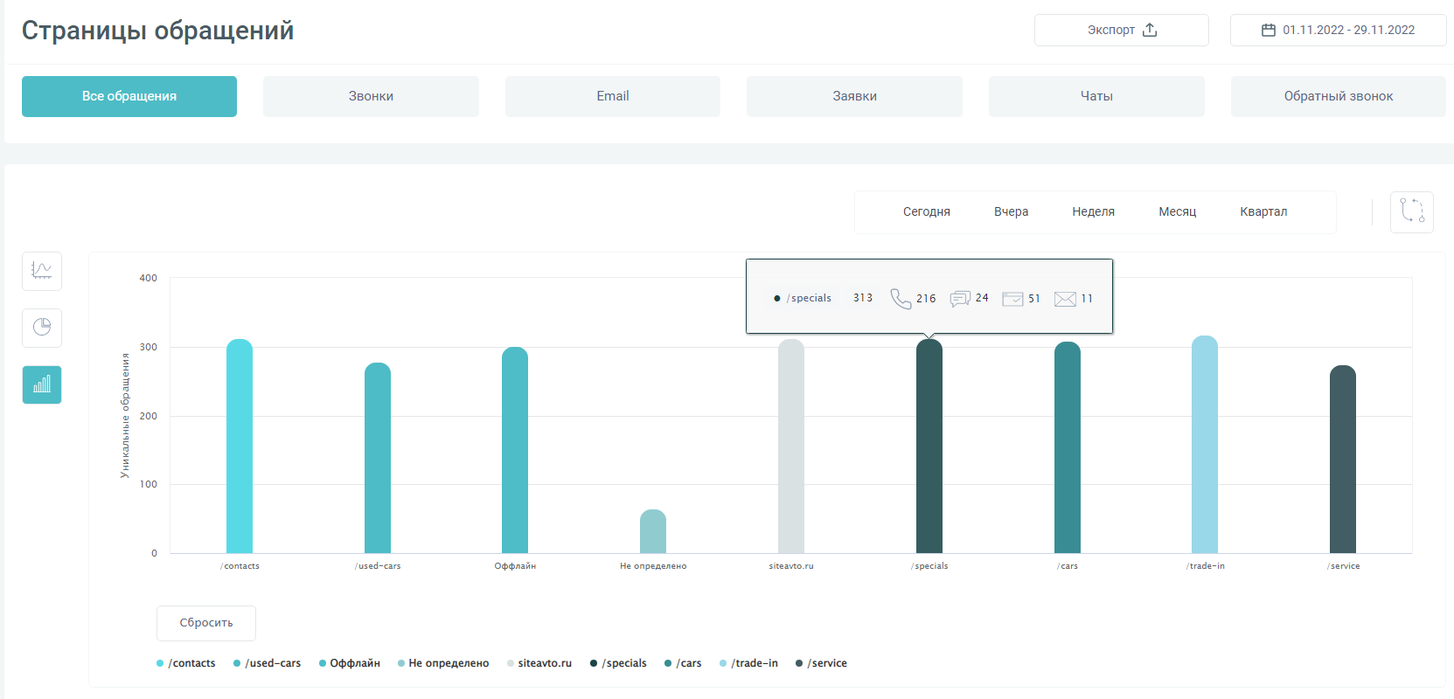Click the calendar icon in date picker
The image size is (1454, 699).
tap(1268, 30)
